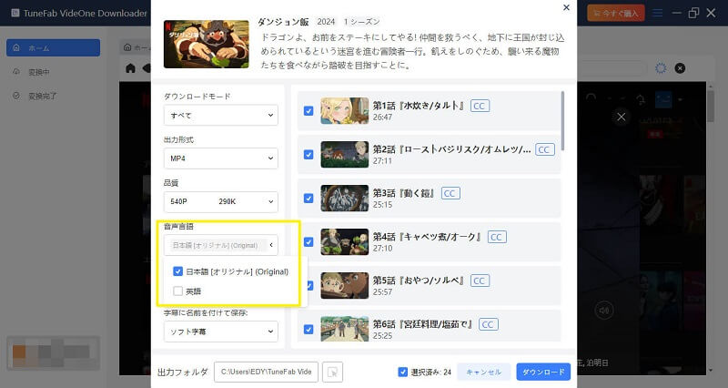The image size is (728, 388).
Task: Browse for output folder icon
Action: click(x=332, y=373)
